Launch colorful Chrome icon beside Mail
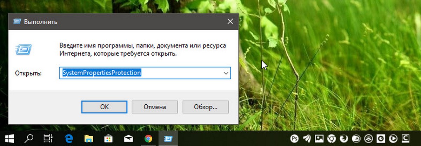The width and height of the screenshot is (421, 146). [x=148, y=139]
